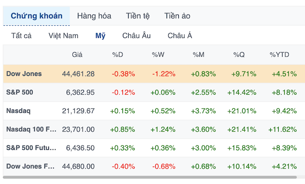This screenshot has width=305, height=184.
Task: Switch to Châu Á region filter
Action: (x=180, y=36)
